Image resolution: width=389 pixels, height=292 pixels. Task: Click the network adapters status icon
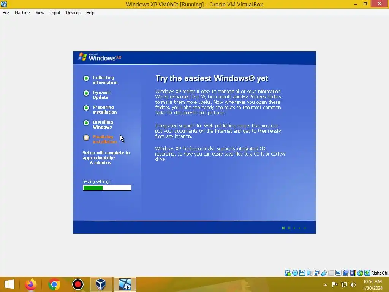[316, 273]
